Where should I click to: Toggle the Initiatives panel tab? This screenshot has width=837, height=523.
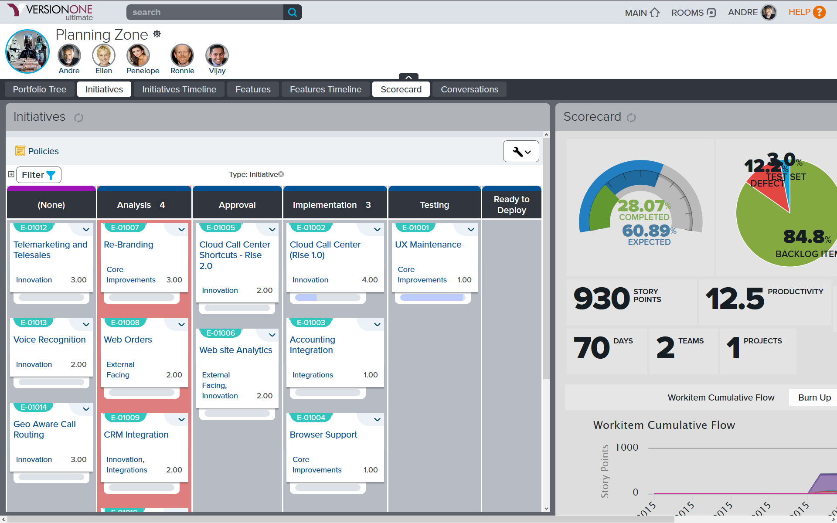coord(104,89)
